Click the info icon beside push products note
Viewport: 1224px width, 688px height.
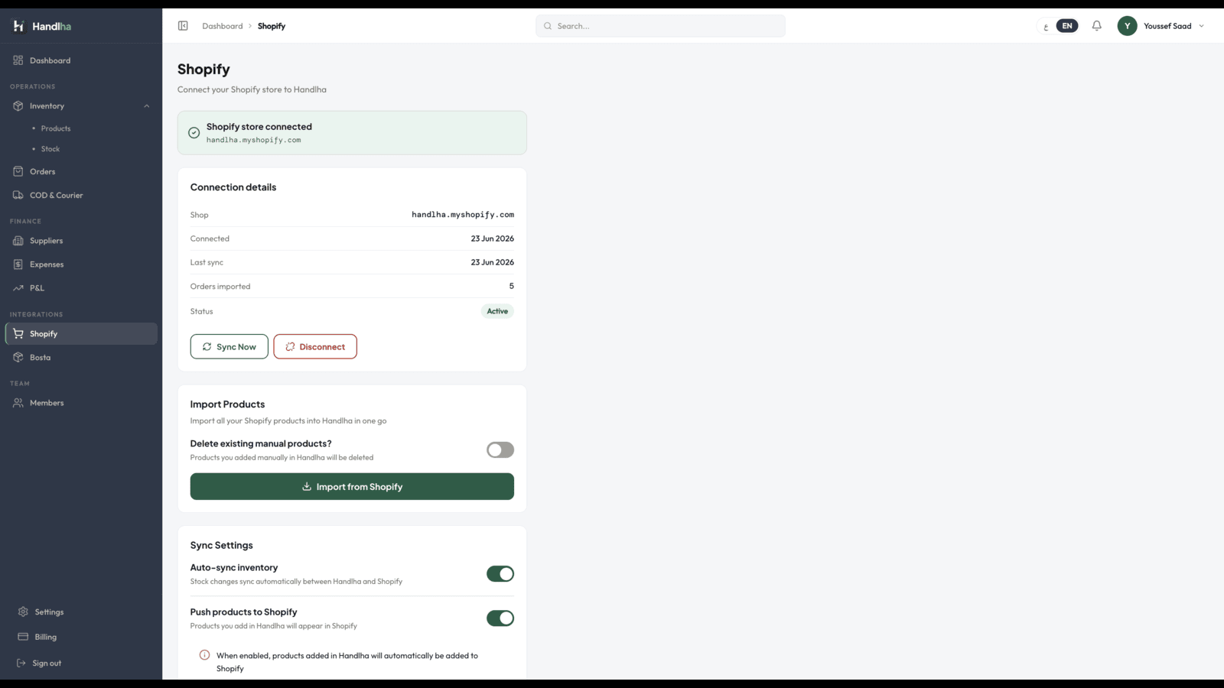[x=204, y=655]
